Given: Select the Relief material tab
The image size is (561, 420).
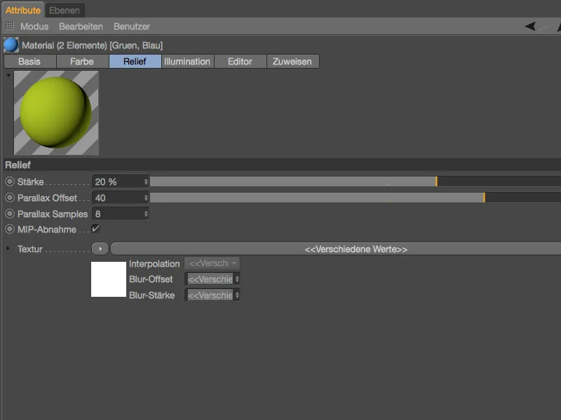Looking at the screenshot, I should point(135,62).
